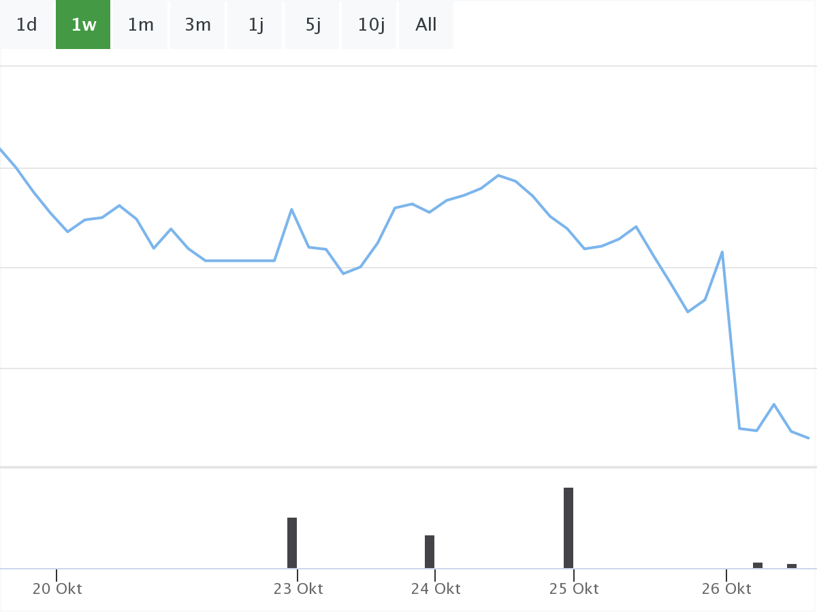The width and height of the screenshot is (817, 613).
Task: Select the 1d time range tab
Action: pyautogui.click(x=27, y=25)
